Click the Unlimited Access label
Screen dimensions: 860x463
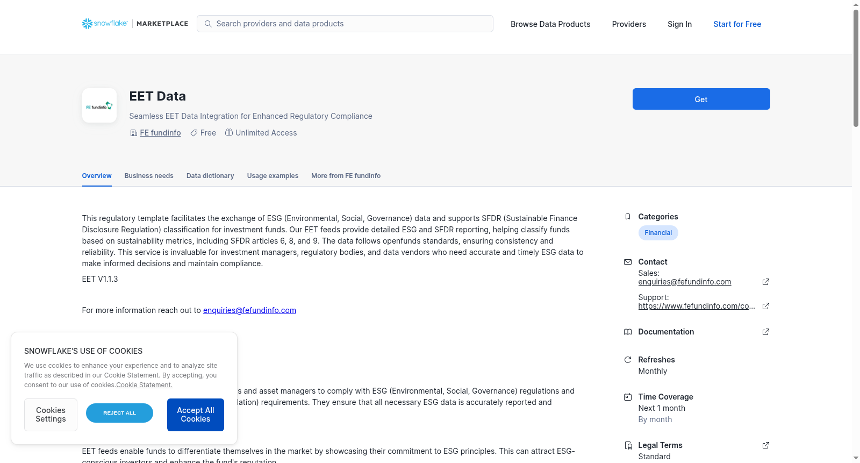266,133
